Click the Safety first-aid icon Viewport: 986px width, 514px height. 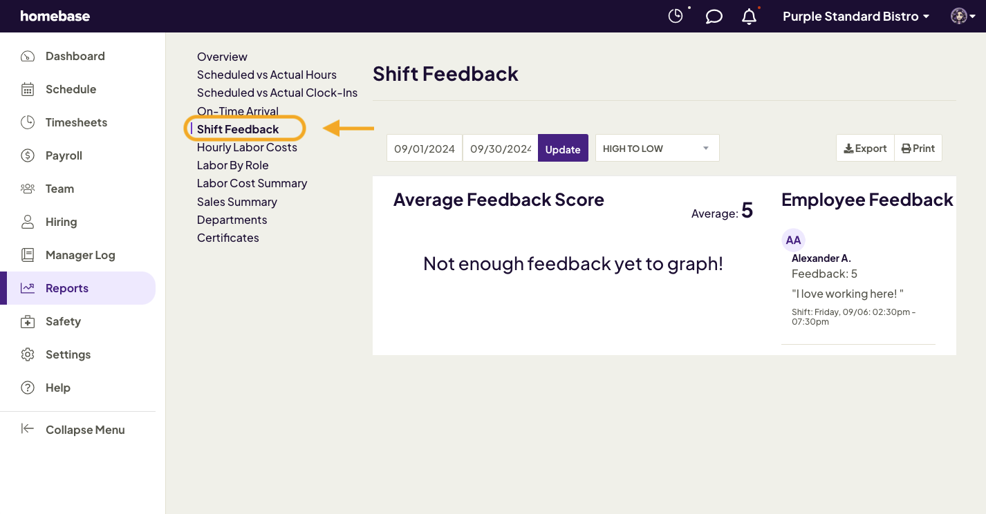[28, 321]
